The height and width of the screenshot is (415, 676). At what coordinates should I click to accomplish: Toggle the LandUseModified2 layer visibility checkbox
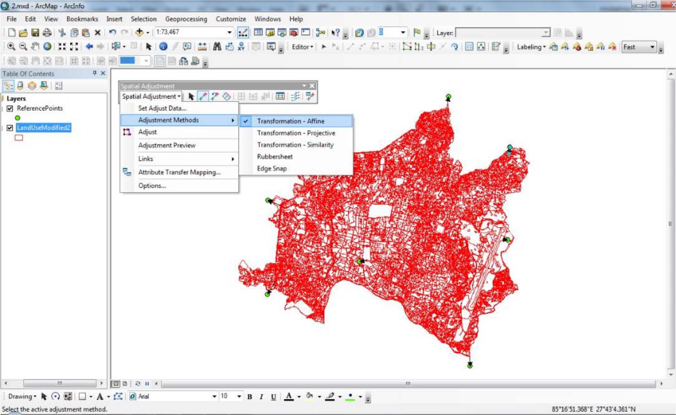(x=10, y=128)
